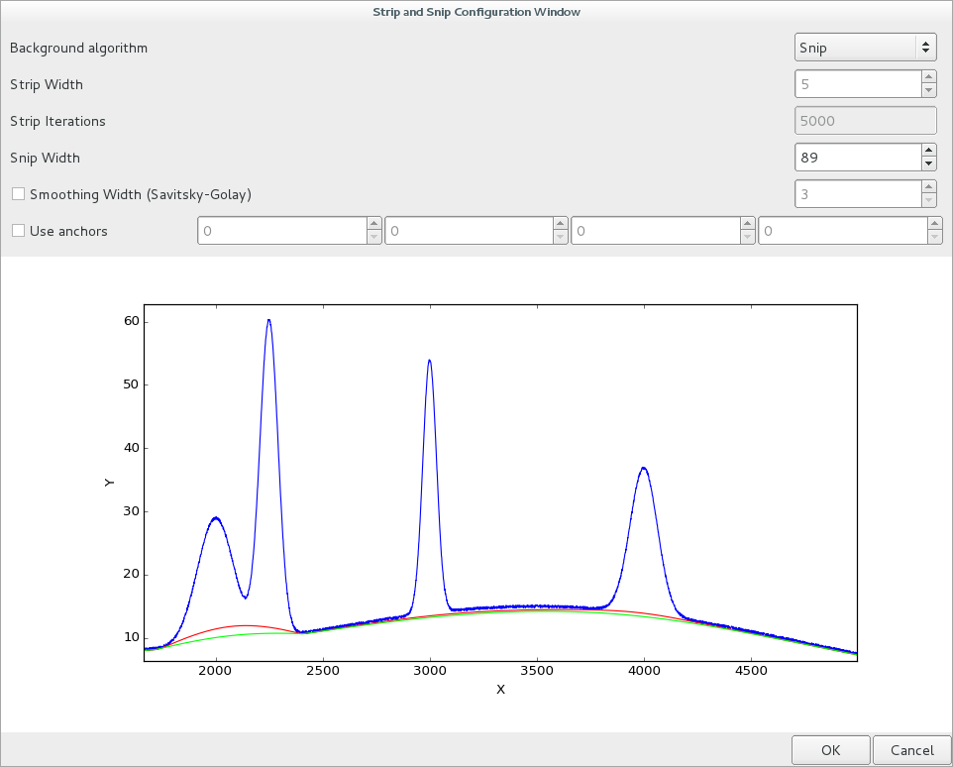This screenshot has width=953, height=767.
Task: Select the first anchor value field
Action: 281,231
